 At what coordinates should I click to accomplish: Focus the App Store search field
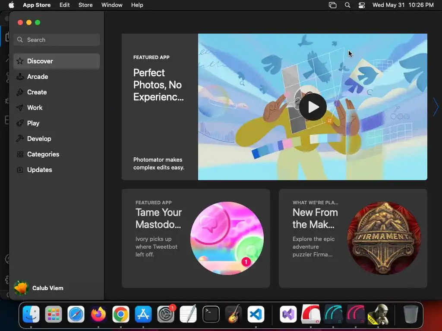57,40
